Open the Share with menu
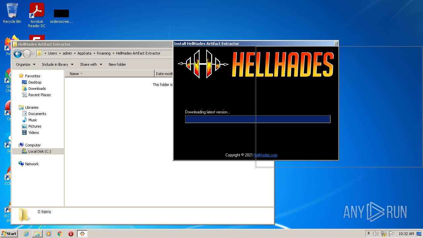The height and width of the screenshot is (238, 423). [91, 64]
